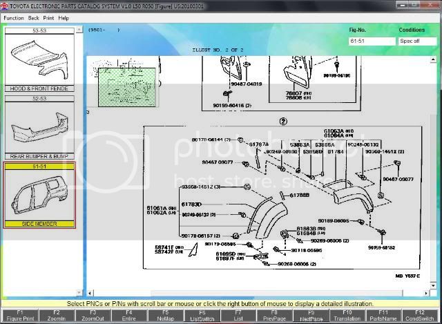442x324 pixels.
Task: Open the Function menu
Action: (x=14, y=18)
